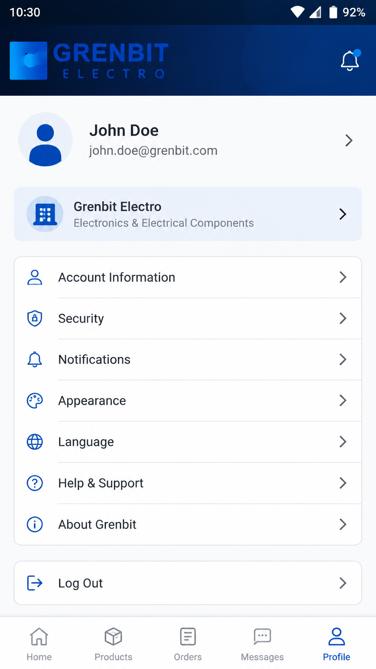Image resolution: width=376 pixels, height=669 pixels.
Task: Tap the Grenbit Electro company building icon
Action: tap(45, 214)
